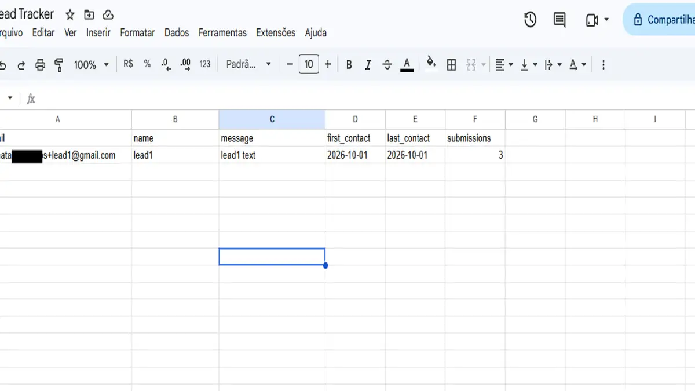Viewport: 695px width, 391px height.
Task: Open text wrapping dropdown
Action: (553, 65)
